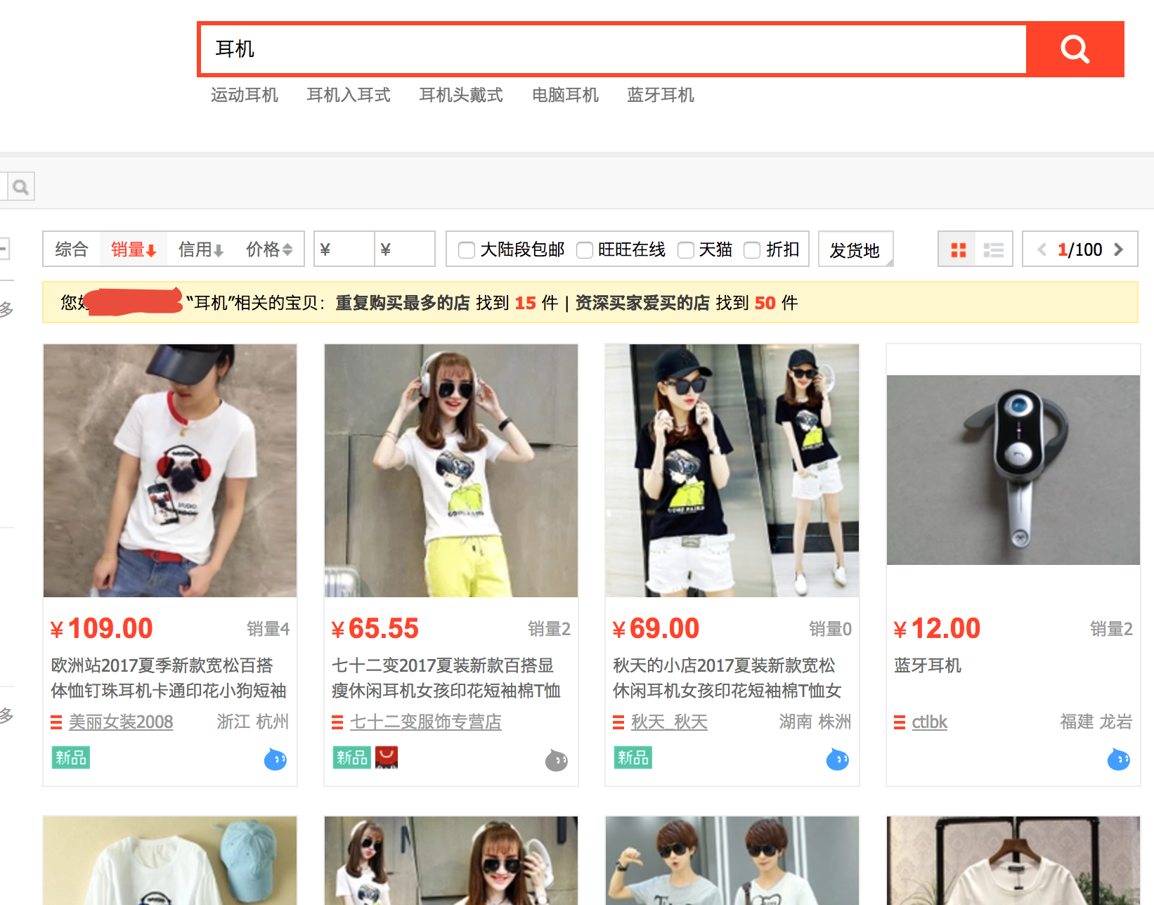Go to next results page arrow
The width and height of the screenshot is (1154, 905).
coord(1119,249)
